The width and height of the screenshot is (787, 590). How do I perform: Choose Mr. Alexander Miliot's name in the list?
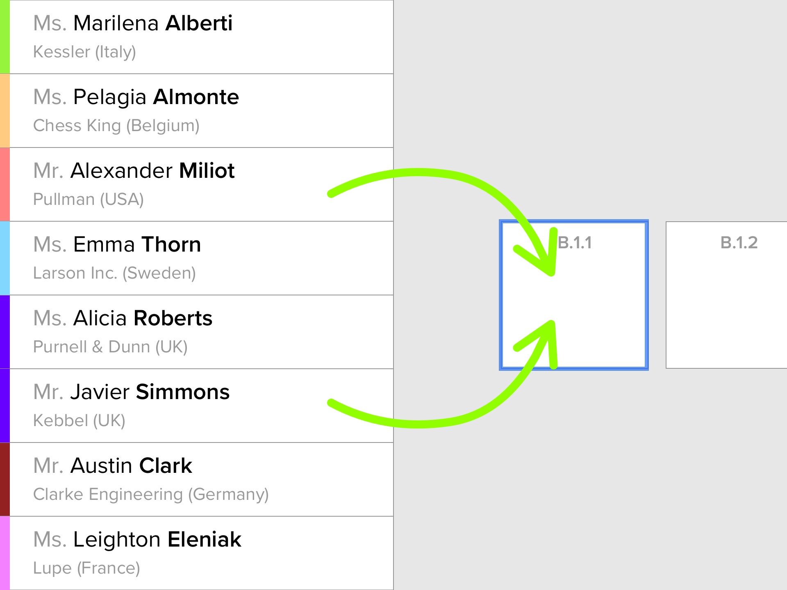(134, 171)
